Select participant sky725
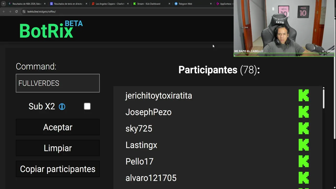336x189 pixels. tap(139, 129)
